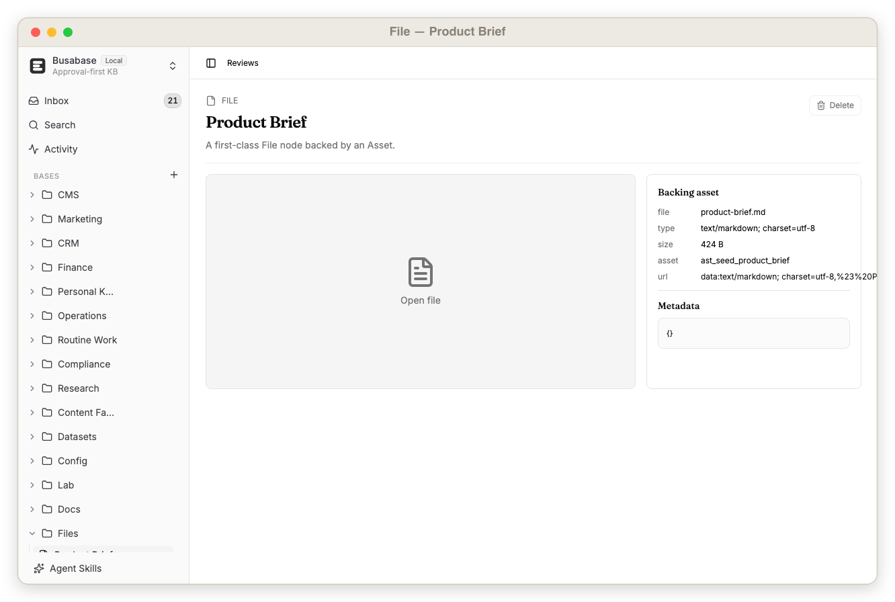This screenshot has width=895, height=602.
Task: Click the Activity pulse icon
Action: 34,149
